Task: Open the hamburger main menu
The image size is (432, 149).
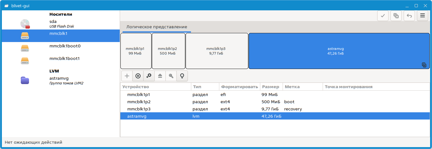Action: (x=422, y=16)
